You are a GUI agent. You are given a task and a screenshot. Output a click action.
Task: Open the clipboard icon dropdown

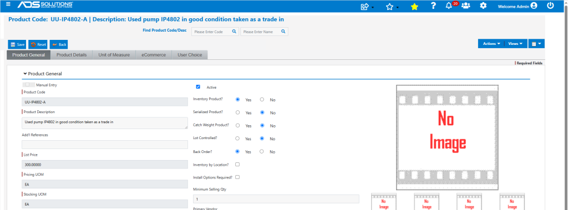(x=536, y=43)
